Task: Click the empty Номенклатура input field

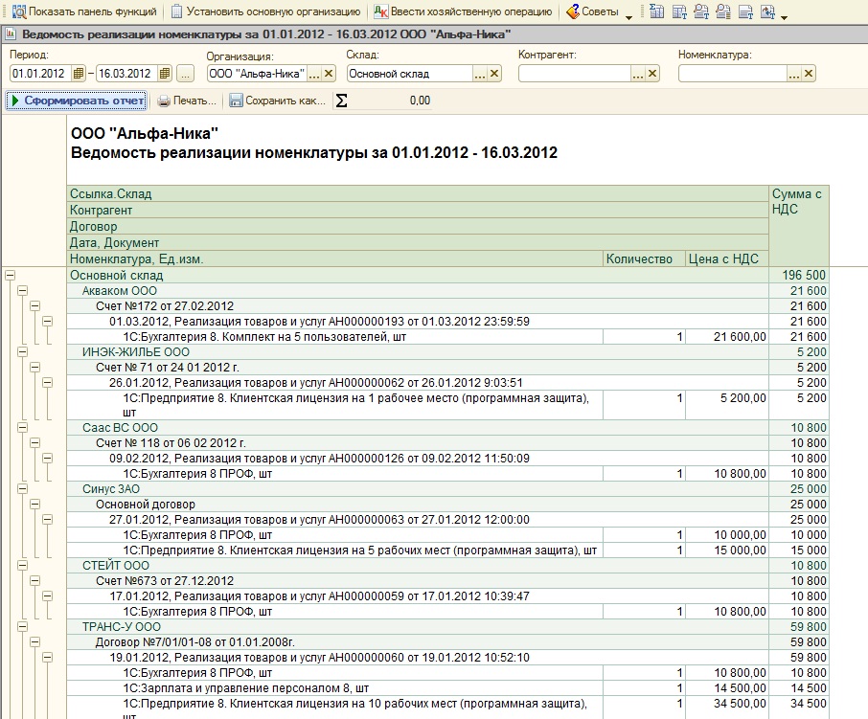Action: click(733, 74)
